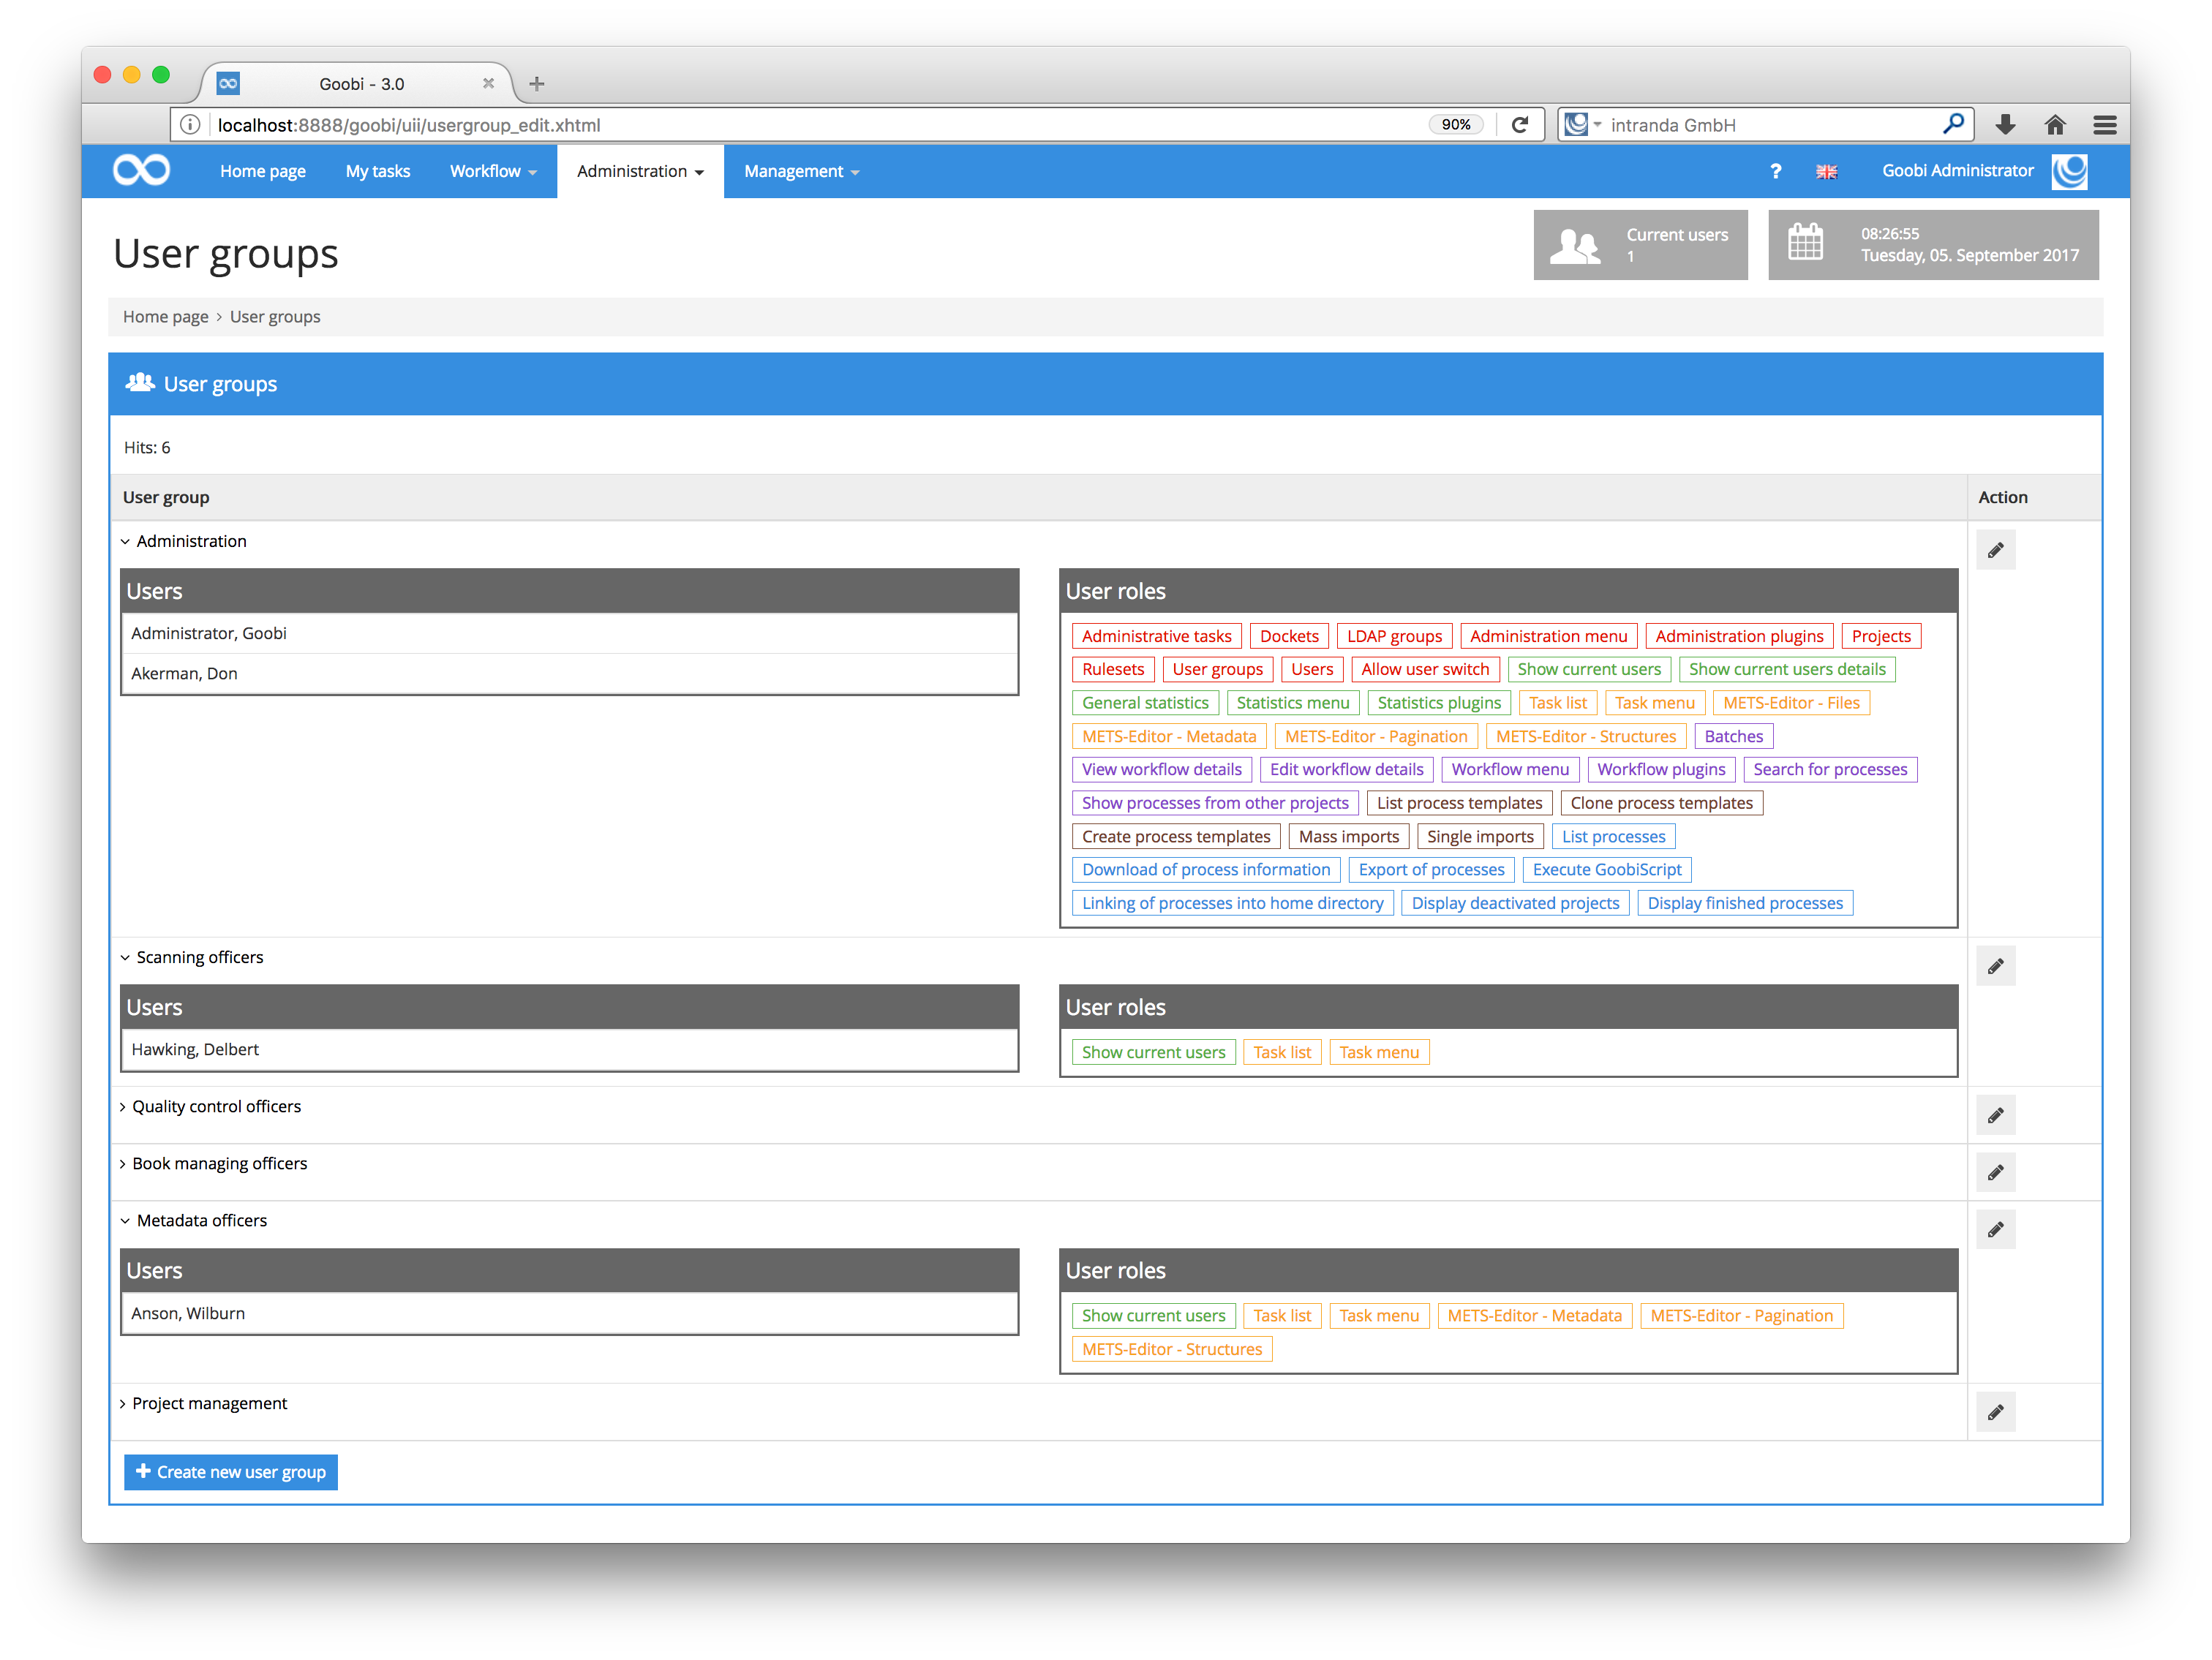Viewport: 2212px width, 1660px height.
Task: Edit the Metadata officers group pencil
Action: [x=1995, y=1229]
